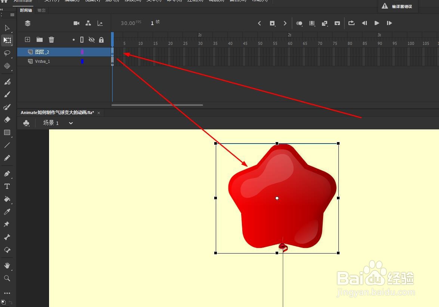Select the Paint Bucket tool
The width and height of the screenshot is (439, 307).
[x=7, y=199]
